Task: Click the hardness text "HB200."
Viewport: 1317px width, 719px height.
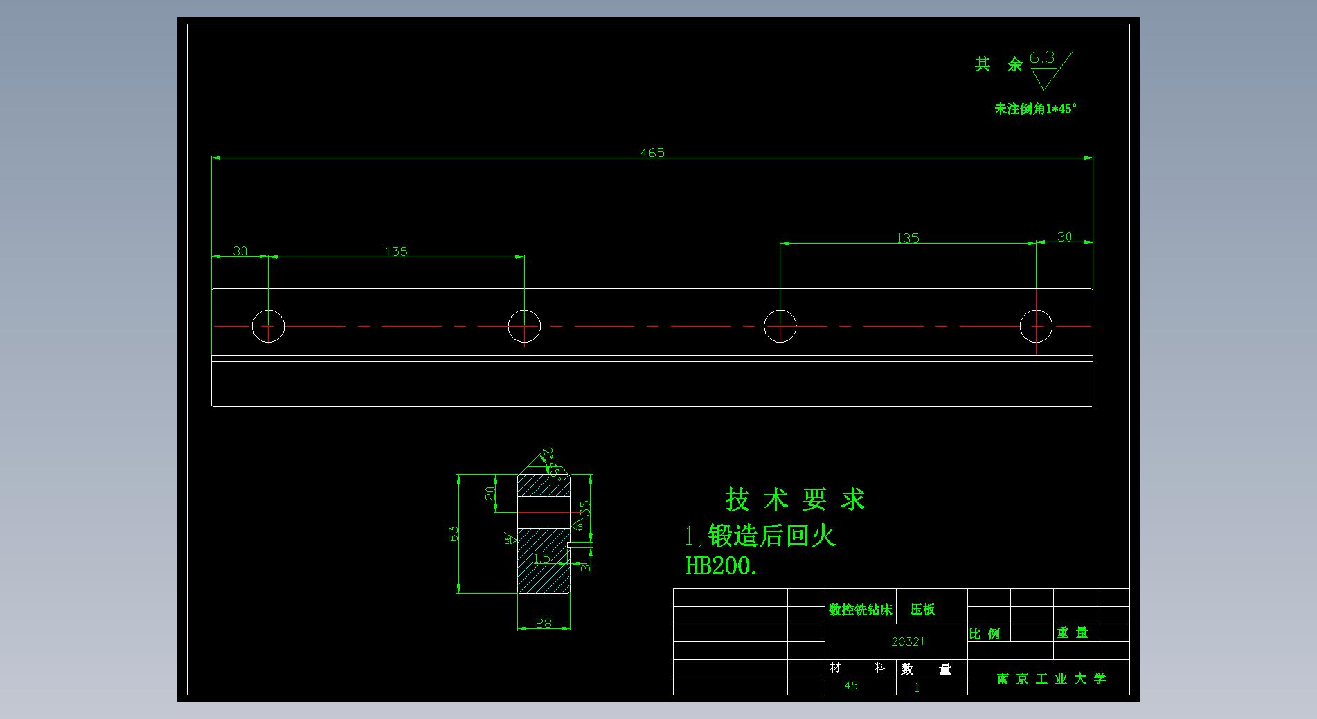Action: 722,566
